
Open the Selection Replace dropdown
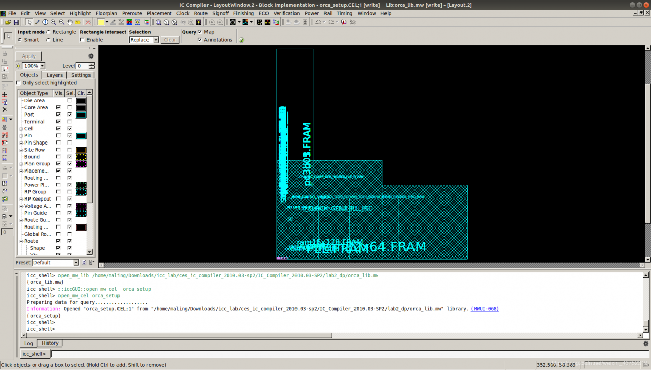pyautogui.click(x=156, y=40)
